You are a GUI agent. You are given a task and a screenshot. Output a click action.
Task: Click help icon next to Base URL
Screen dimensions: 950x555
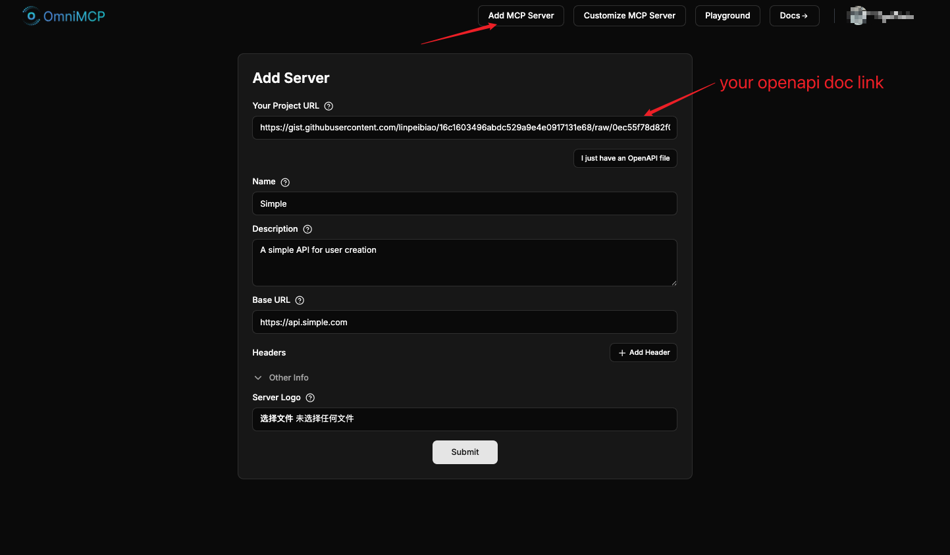pyautogui.click(x=300, y=300)
